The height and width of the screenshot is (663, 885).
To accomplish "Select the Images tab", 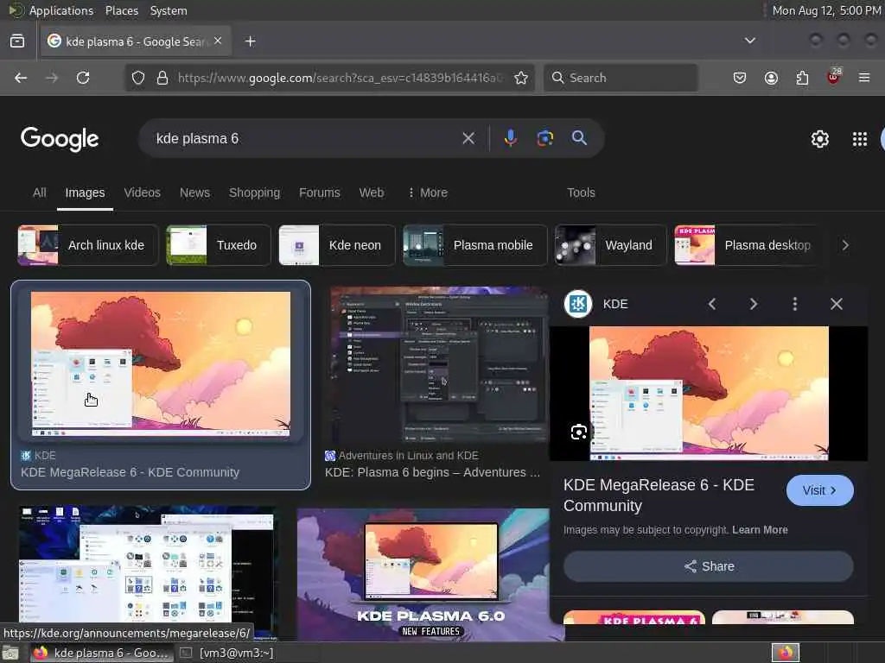I will 85,193.
